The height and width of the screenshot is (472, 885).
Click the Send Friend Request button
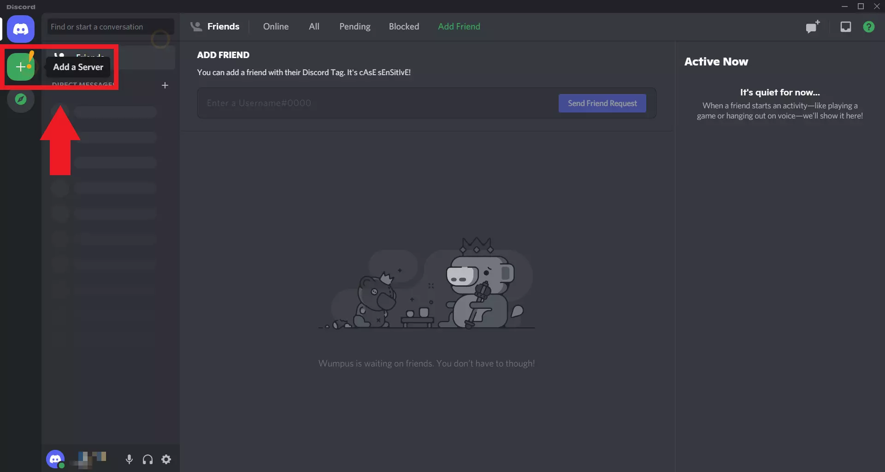[602, 103]
